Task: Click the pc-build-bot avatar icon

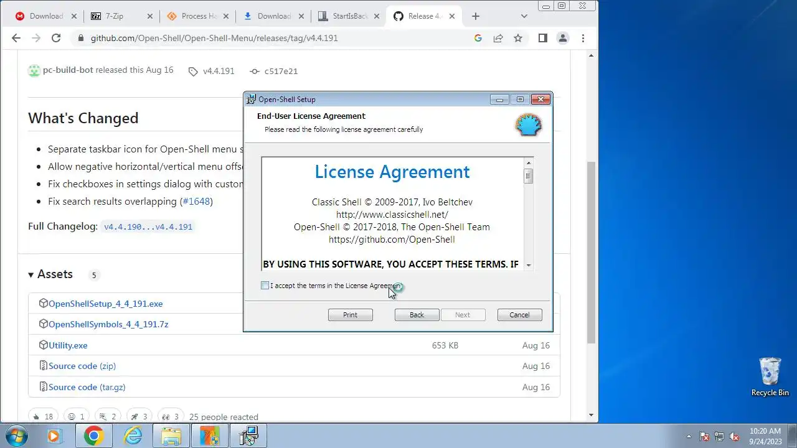Action: pyautogui.click(x=34, y=70)
